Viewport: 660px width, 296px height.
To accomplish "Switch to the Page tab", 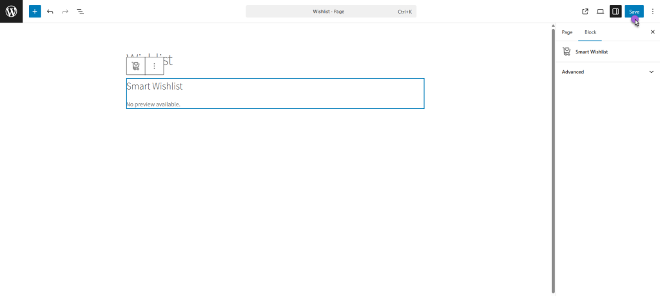I will click(x=567, y=32).
